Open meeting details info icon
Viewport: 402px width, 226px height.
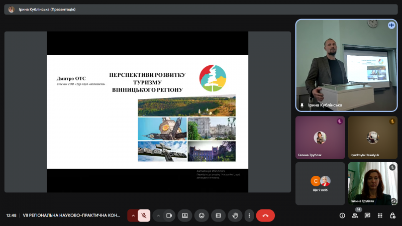click(342, 215)
